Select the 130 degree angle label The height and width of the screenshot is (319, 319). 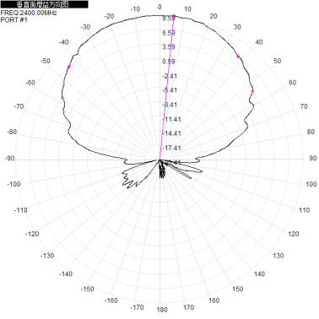click(278, 256)
